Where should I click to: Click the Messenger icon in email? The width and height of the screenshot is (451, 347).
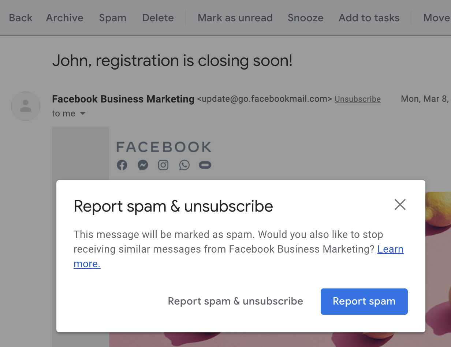tap(143, 165)
